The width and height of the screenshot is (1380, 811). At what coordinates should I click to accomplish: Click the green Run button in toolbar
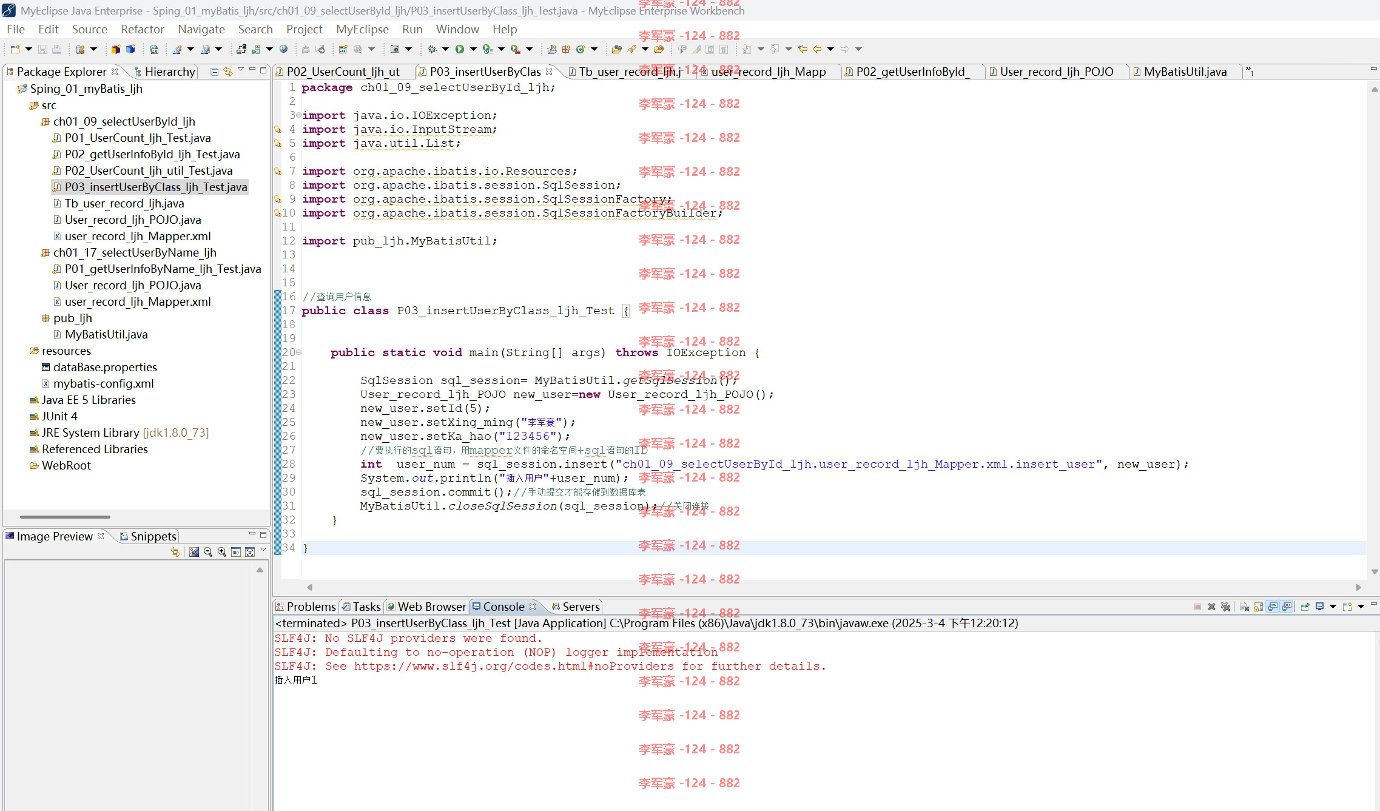(x=460, y=49)
